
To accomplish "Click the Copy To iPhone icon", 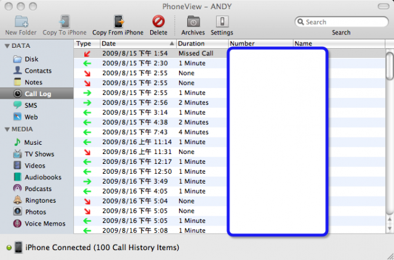I will [x=64, y=22].
